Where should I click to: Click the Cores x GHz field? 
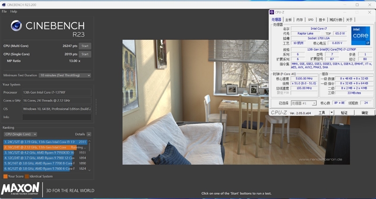tap(57, 100)
